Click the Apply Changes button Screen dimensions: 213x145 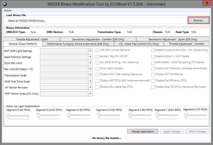[172, 131]
